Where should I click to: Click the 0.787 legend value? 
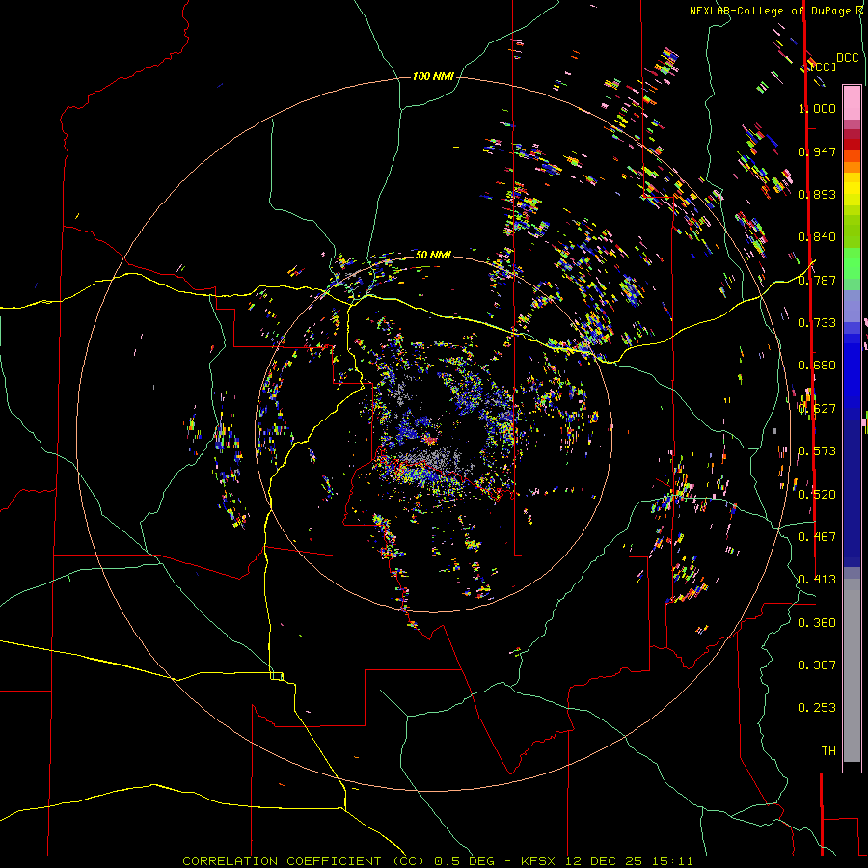coord(817,280)
